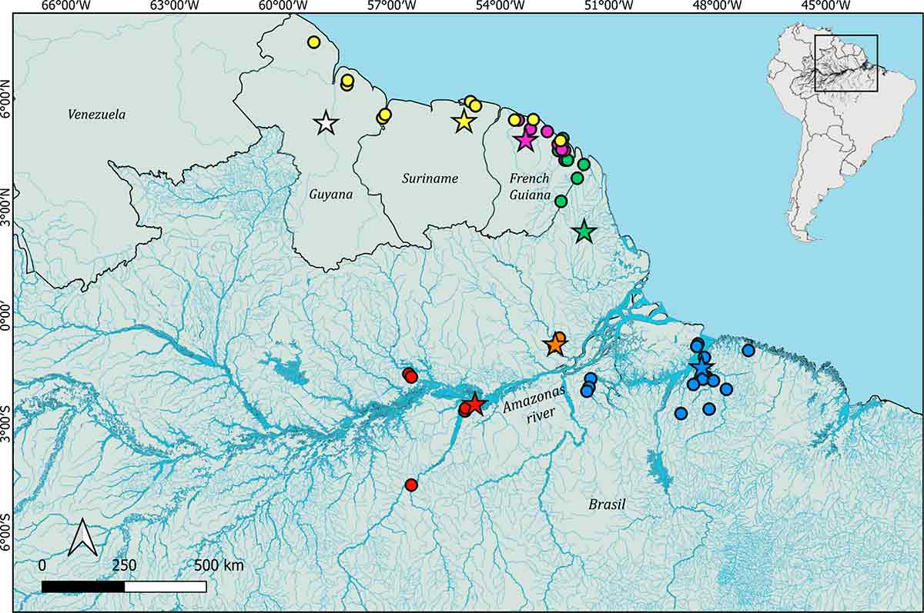924x613 pixels.
Task: Click the Venezuela label
Action: (96, 115)
